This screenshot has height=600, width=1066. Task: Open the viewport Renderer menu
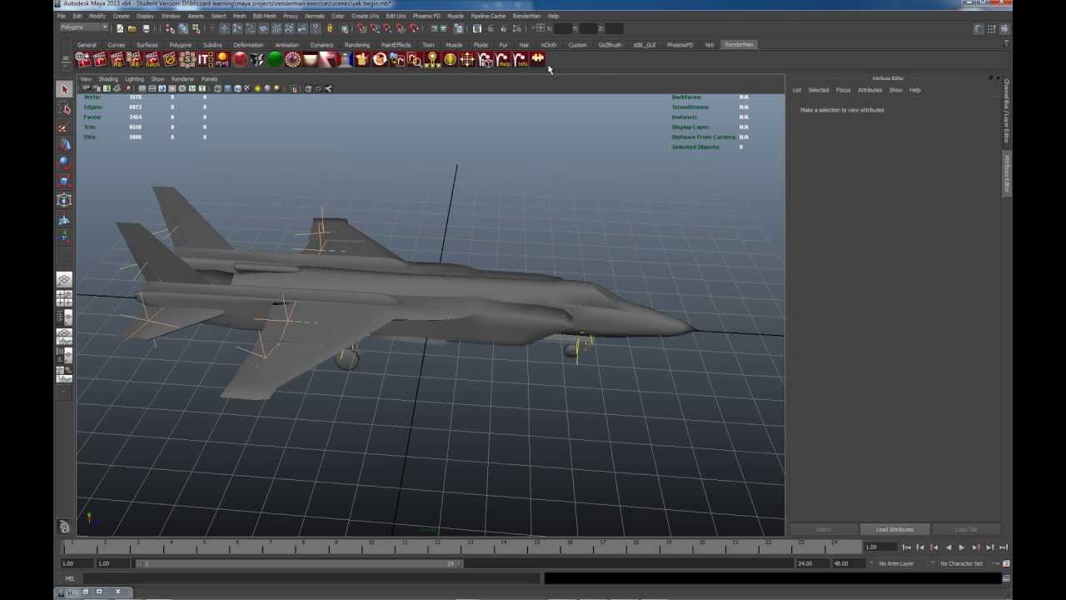[x=182, y=79]
